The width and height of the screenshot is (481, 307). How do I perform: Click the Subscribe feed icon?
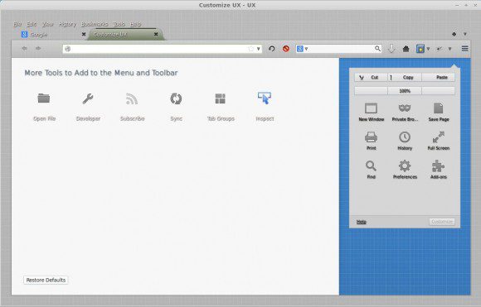click(x=132, y=98)
